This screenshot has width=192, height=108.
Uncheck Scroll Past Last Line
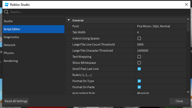(139, 69)
